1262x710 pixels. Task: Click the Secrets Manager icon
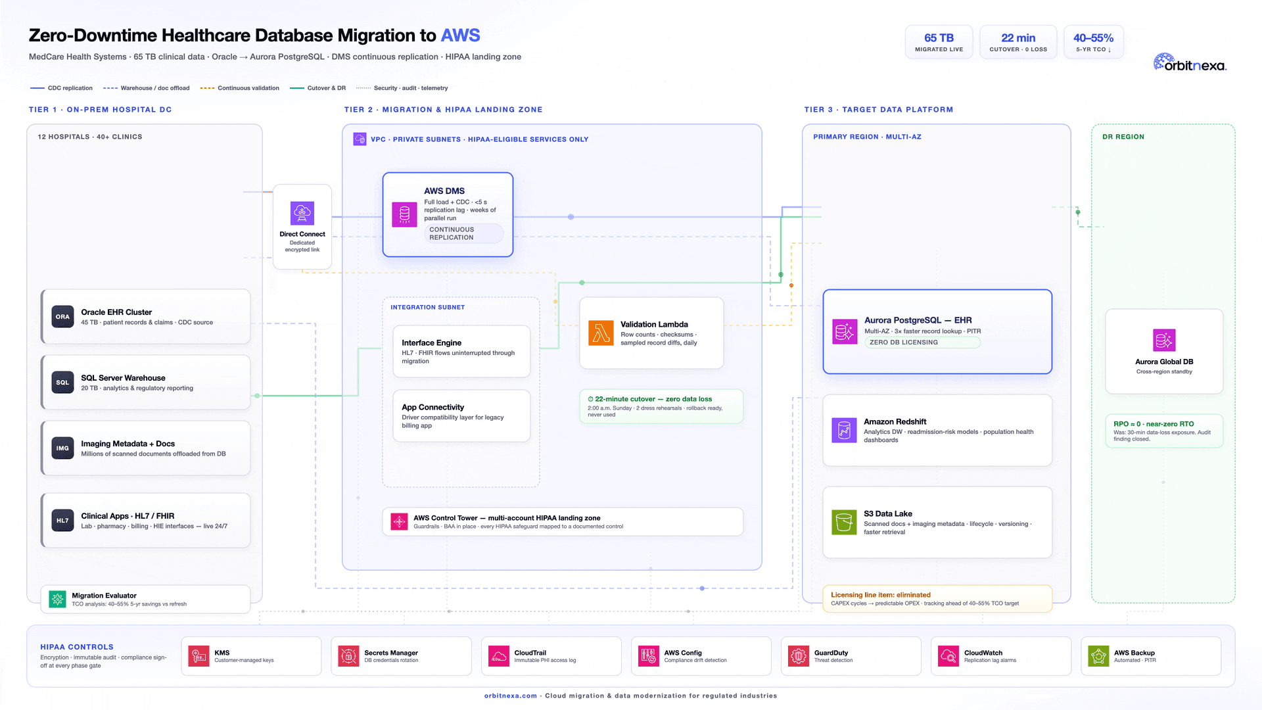click(348, 655)
